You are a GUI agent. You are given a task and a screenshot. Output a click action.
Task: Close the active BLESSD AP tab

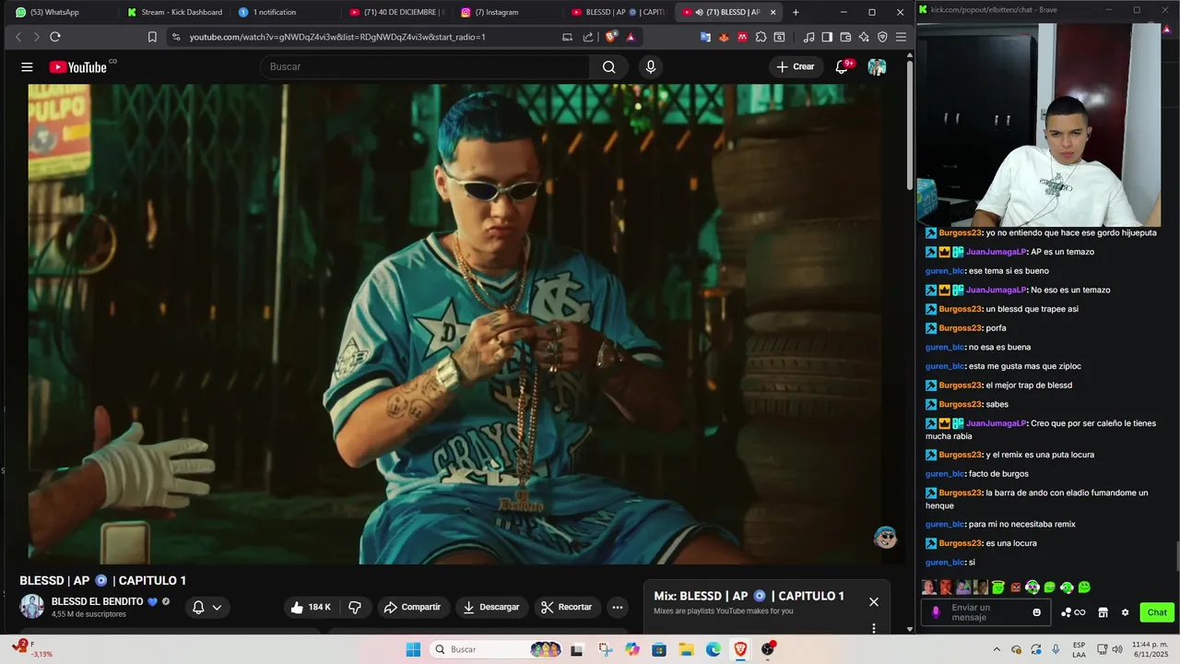(x=773, y=12)
